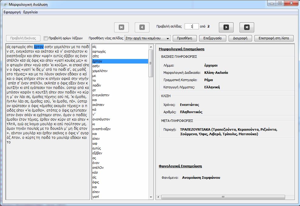Select word σίτε in the word list
Screen dimensions: 300x206
(96, 56)
